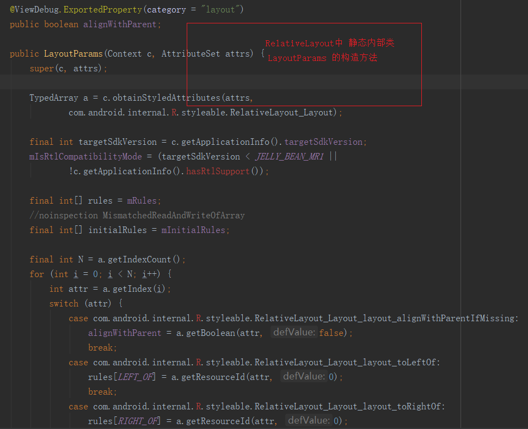
Task: Click the defValue hint before false
Action: (294, 333)
